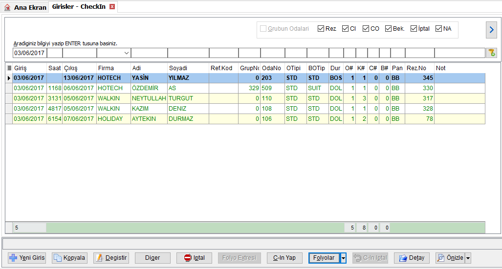This screenshot has width=502, height=269.
Task: Click reservation number 78 cell
Action: point(420,119)
